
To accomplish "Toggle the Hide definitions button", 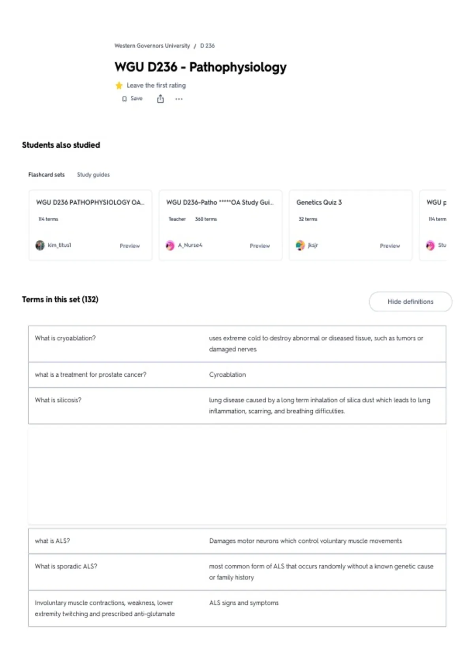I will click(x=410, y=302).
